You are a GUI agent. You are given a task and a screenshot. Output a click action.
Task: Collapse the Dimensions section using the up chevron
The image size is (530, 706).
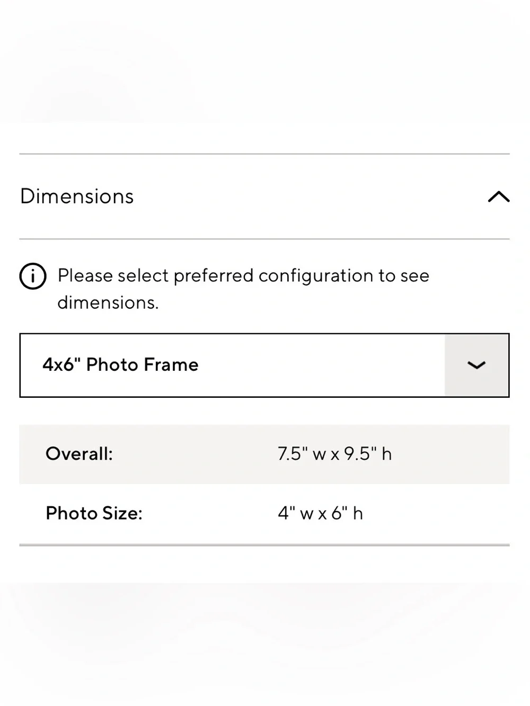(x=499, y=197)
